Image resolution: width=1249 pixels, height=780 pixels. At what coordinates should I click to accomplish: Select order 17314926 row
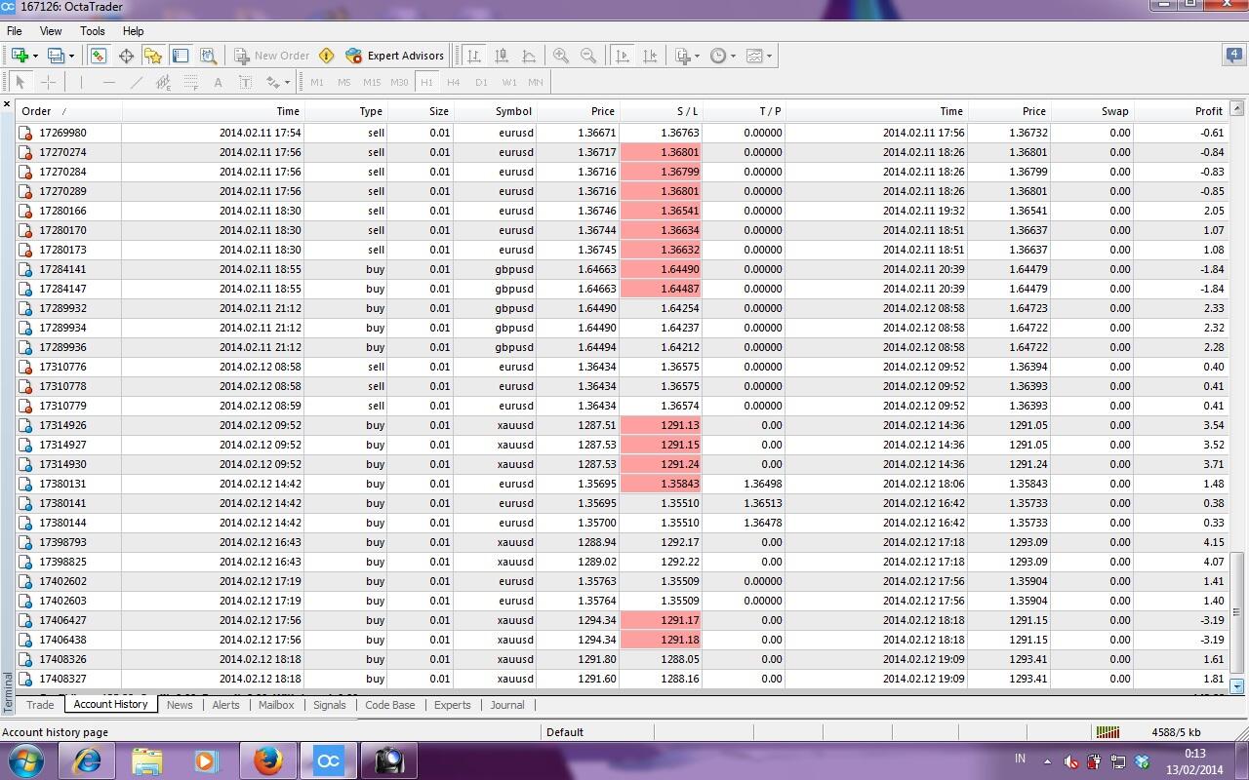click(62, 425)
